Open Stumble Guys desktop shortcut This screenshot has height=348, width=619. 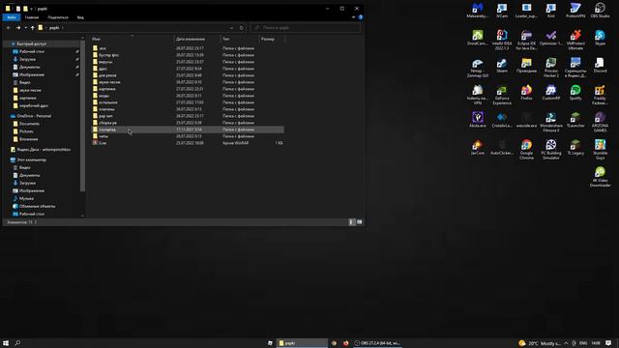(x=600, y=150)
